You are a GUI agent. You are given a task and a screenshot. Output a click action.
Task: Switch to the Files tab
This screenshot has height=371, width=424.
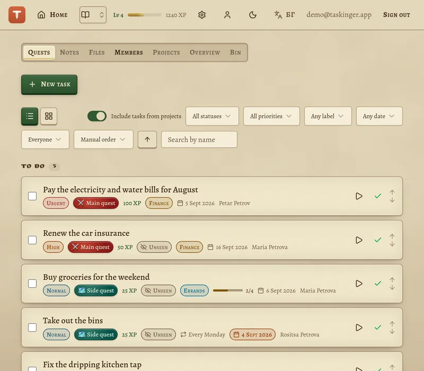(97, 52)
